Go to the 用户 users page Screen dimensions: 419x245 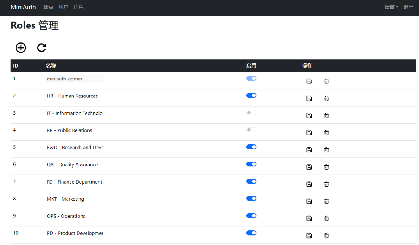click(x=63, y=7)
